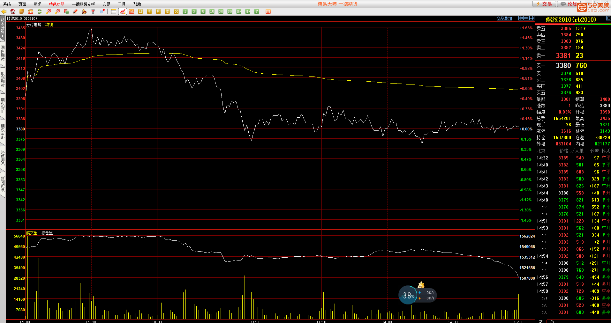Click the 新 news icon
This screenshot has height=323, width=611.
(x=102, y=11)
